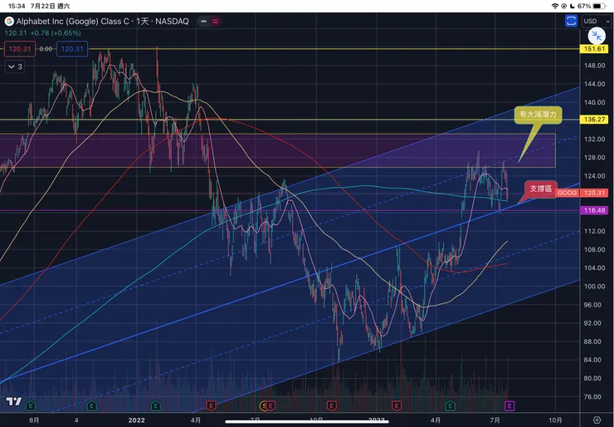Expand the indicators legend showing 3
The image size is (614, 427).
(x=15, y=66)
